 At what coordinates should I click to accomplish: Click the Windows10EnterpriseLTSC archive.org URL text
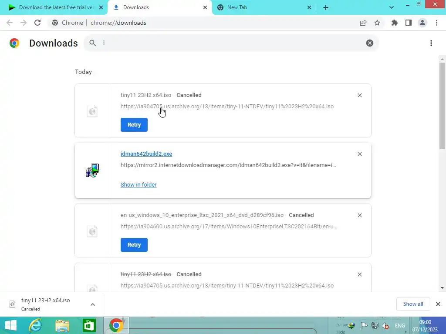229,226
